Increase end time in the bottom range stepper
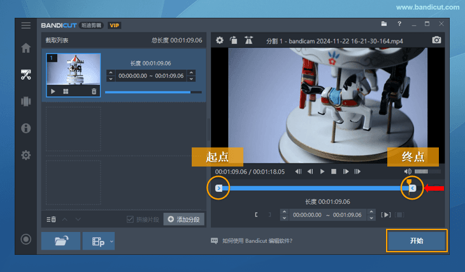Viewport: 465px width, 272px height. pos(371,212)
